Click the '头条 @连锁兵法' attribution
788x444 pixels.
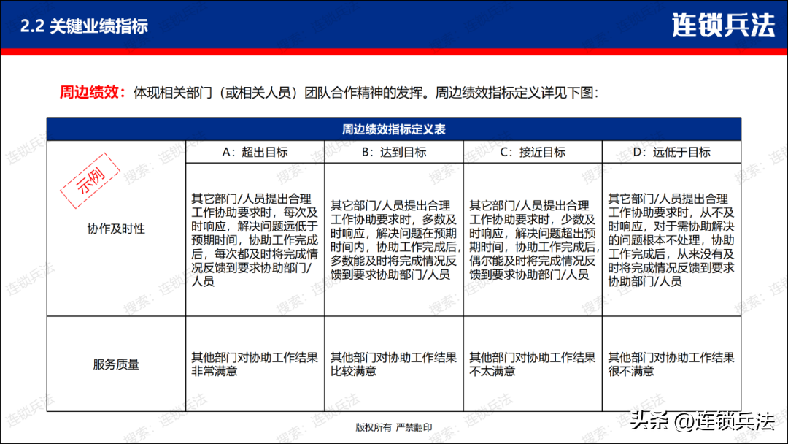702,421
